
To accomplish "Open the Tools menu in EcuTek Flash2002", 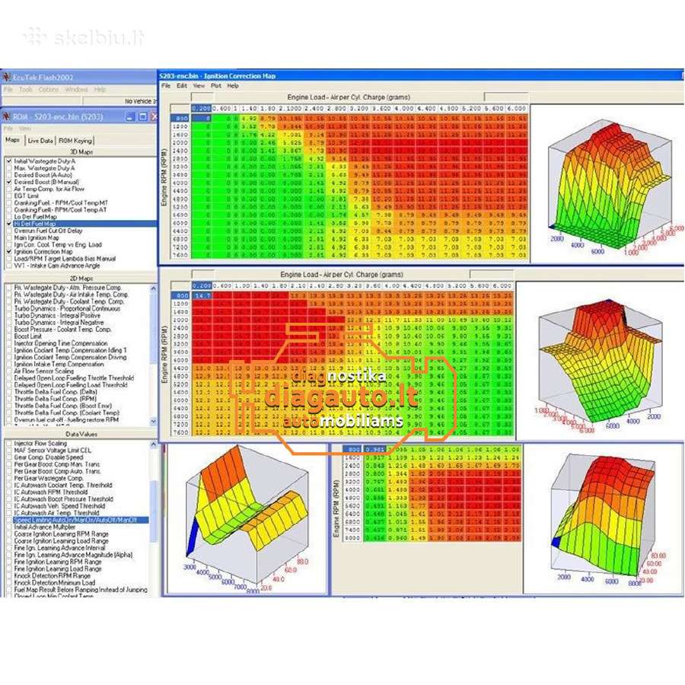I will point(25,89).
